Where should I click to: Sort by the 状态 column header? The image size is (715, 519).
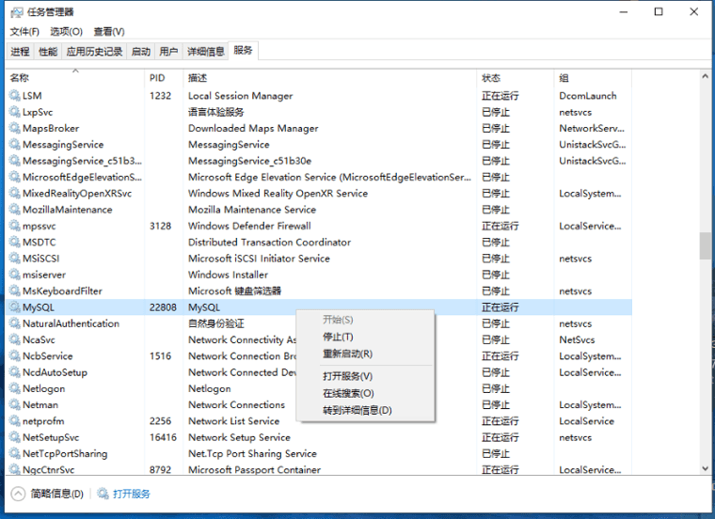coord(516,78)
